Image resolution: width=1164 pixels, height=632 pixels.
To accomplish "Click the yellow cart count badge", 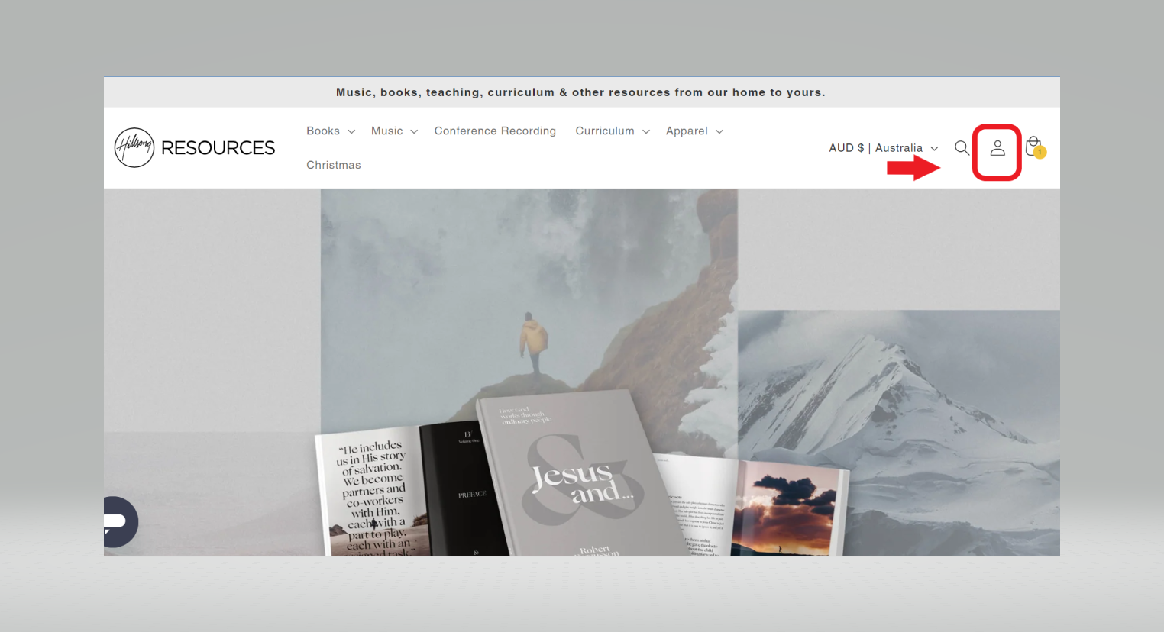I will click(x=1040, y=153).
